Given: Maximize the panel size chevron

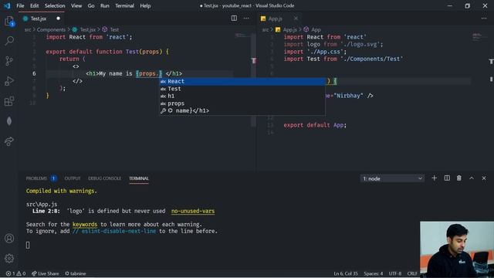Looking at the screenshot, I should [472, 178].
